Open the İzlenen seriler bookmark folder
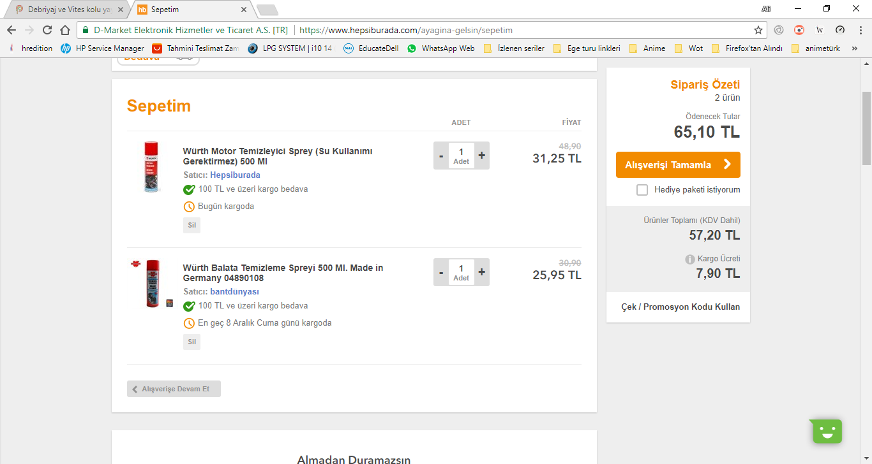 pyautogui.click(x=514, y=48)
